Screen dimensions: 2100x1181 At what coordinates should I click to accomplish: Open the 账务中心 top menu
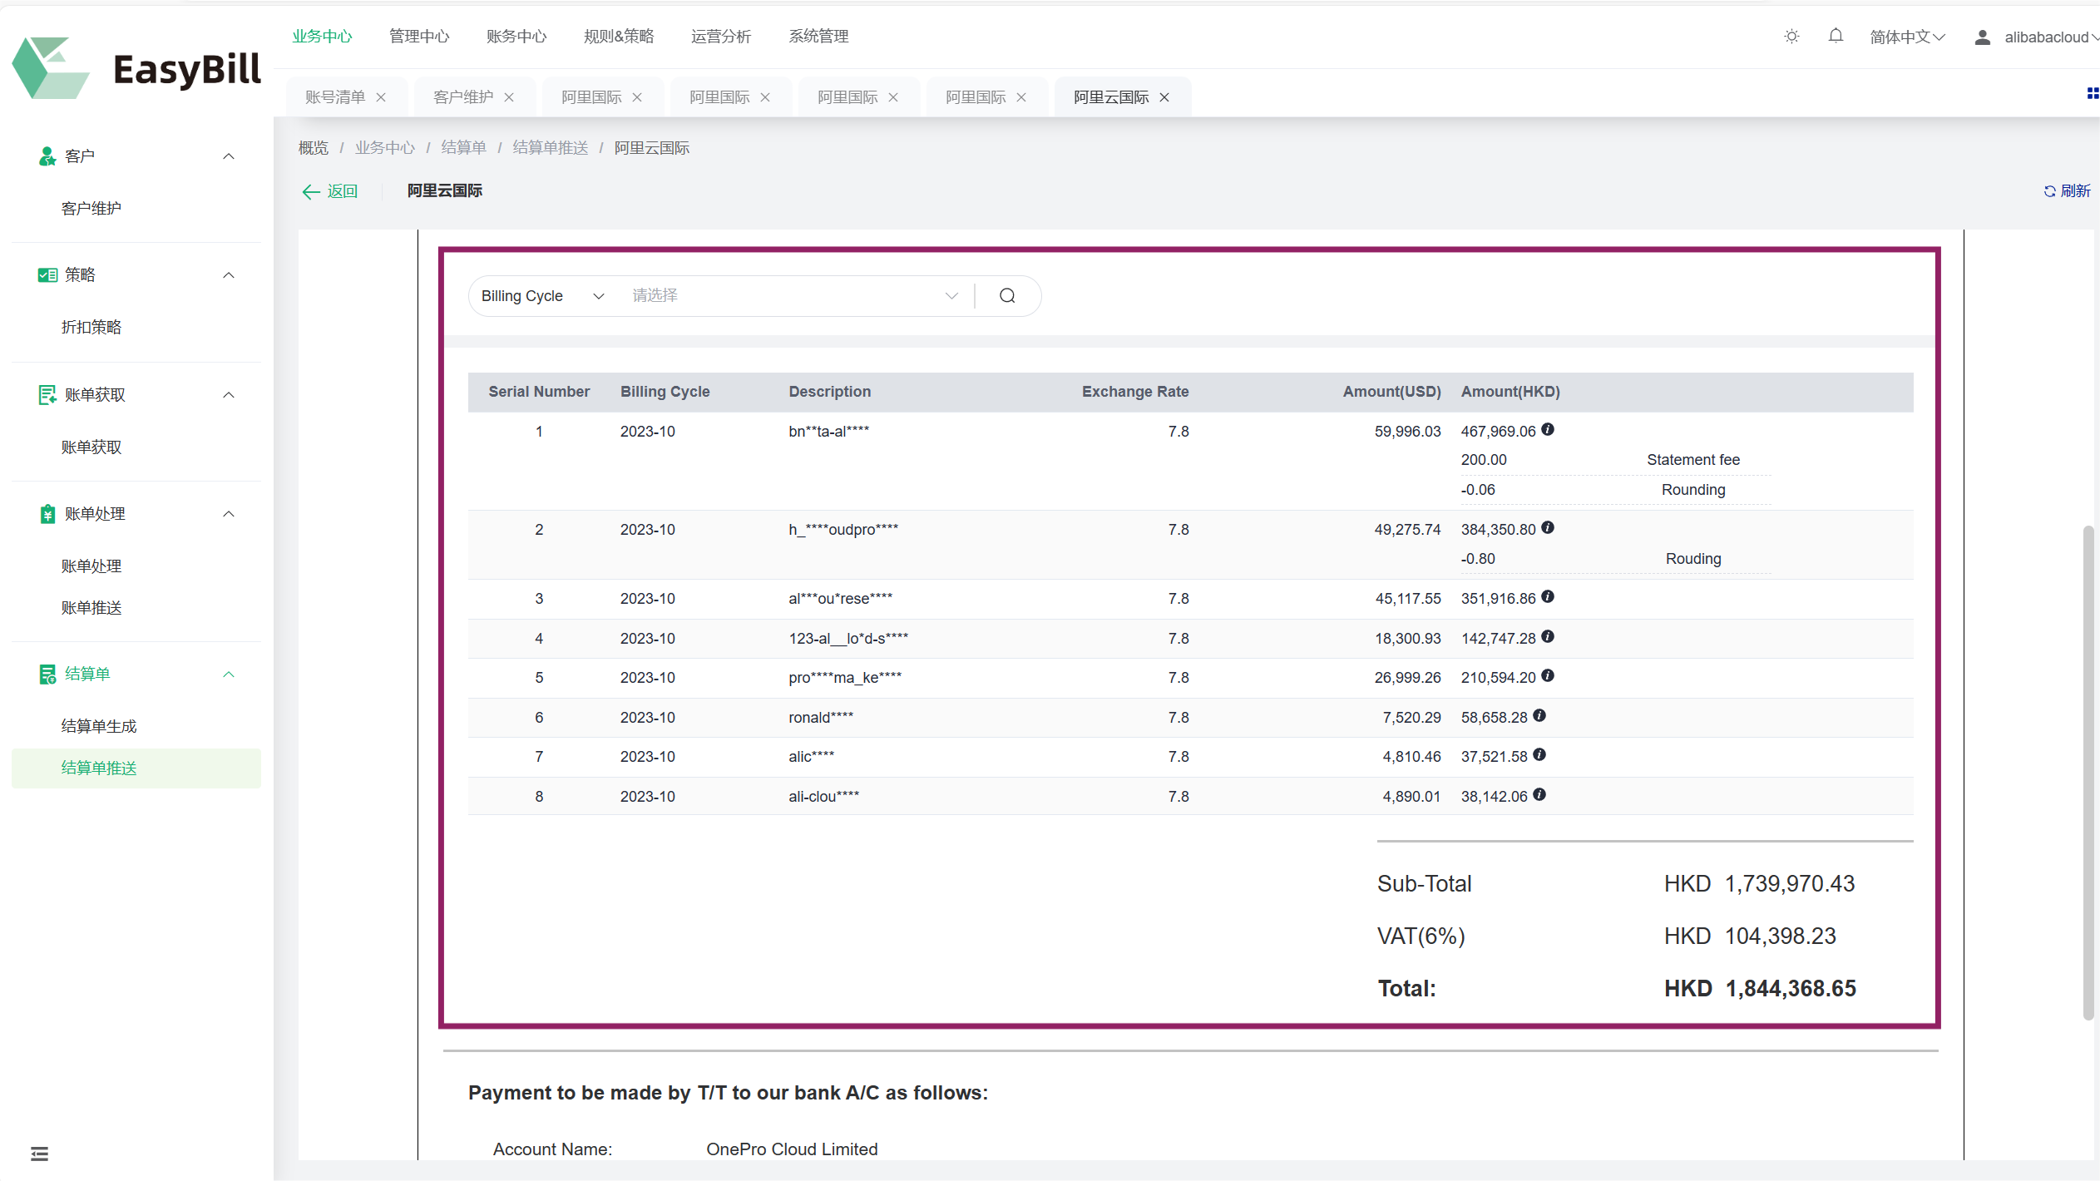[516, 37]
